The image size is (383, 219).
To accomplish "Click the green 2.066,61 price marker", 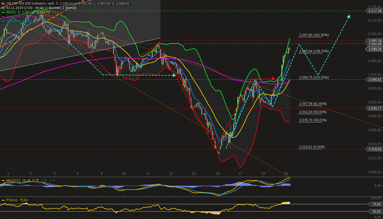I will point(374,80).
